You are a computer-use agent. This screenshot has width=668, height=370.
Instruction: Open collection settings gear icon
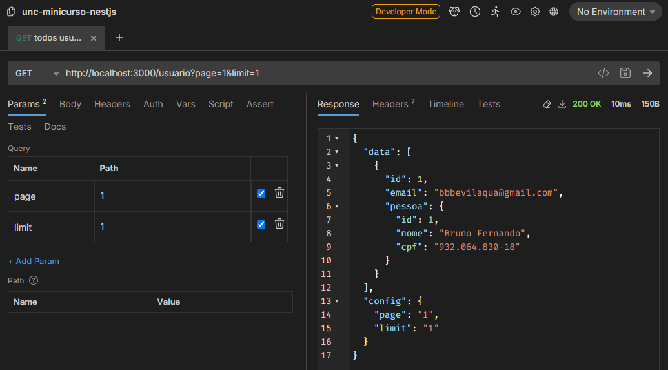(535, 12)
